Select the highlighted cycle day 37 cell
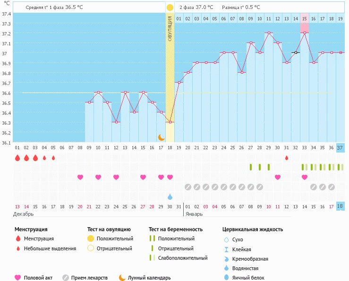This screenshot has width=349, height=281. click(340, 148)
